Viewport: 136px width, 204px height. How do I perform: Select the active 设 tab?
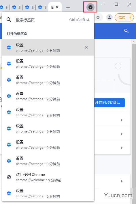pyautogui.click(x=55, y=7)
